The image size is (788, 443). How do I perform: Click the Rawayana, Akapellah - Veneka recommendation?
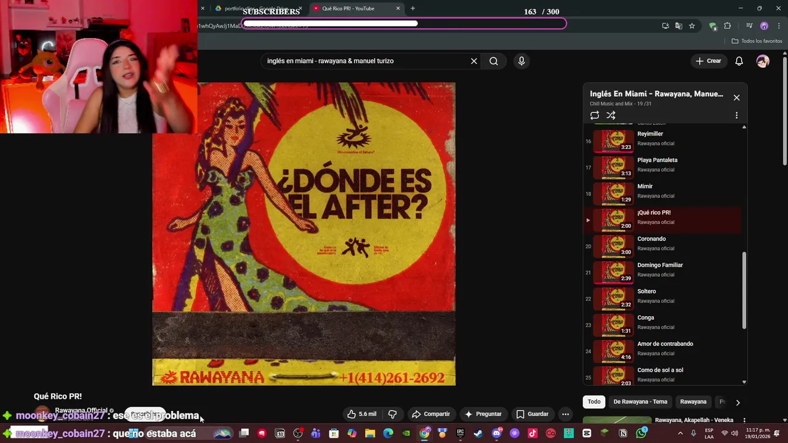tap(694, 420)
